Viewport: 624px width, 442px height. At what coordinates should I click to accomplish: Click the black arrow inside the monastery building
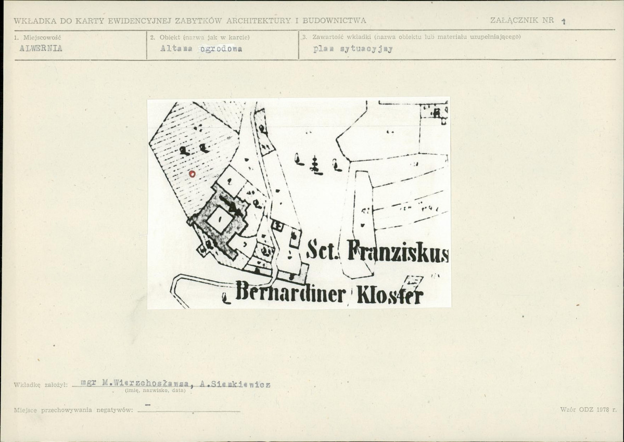coord(233,206)
